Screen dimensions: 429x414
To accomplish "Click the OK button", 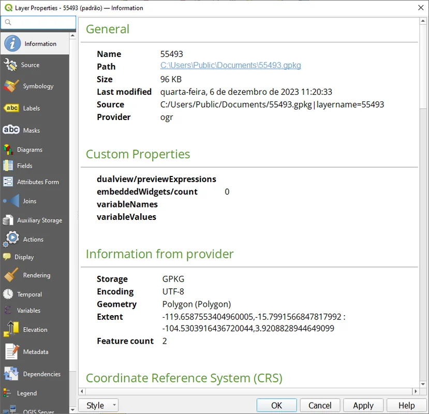I will (276, 406).
